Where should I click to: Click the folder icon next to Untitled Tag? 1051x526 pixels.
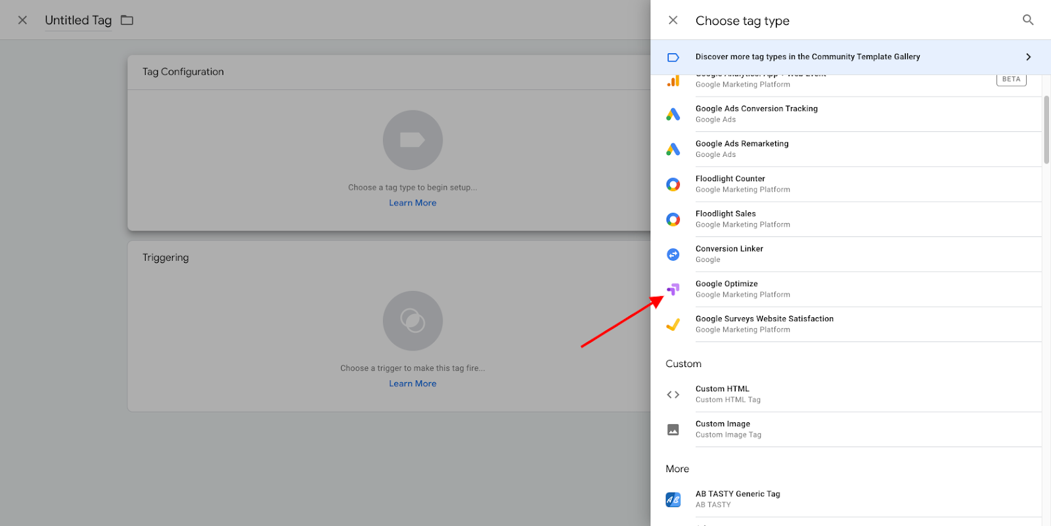tap(127, 20)
